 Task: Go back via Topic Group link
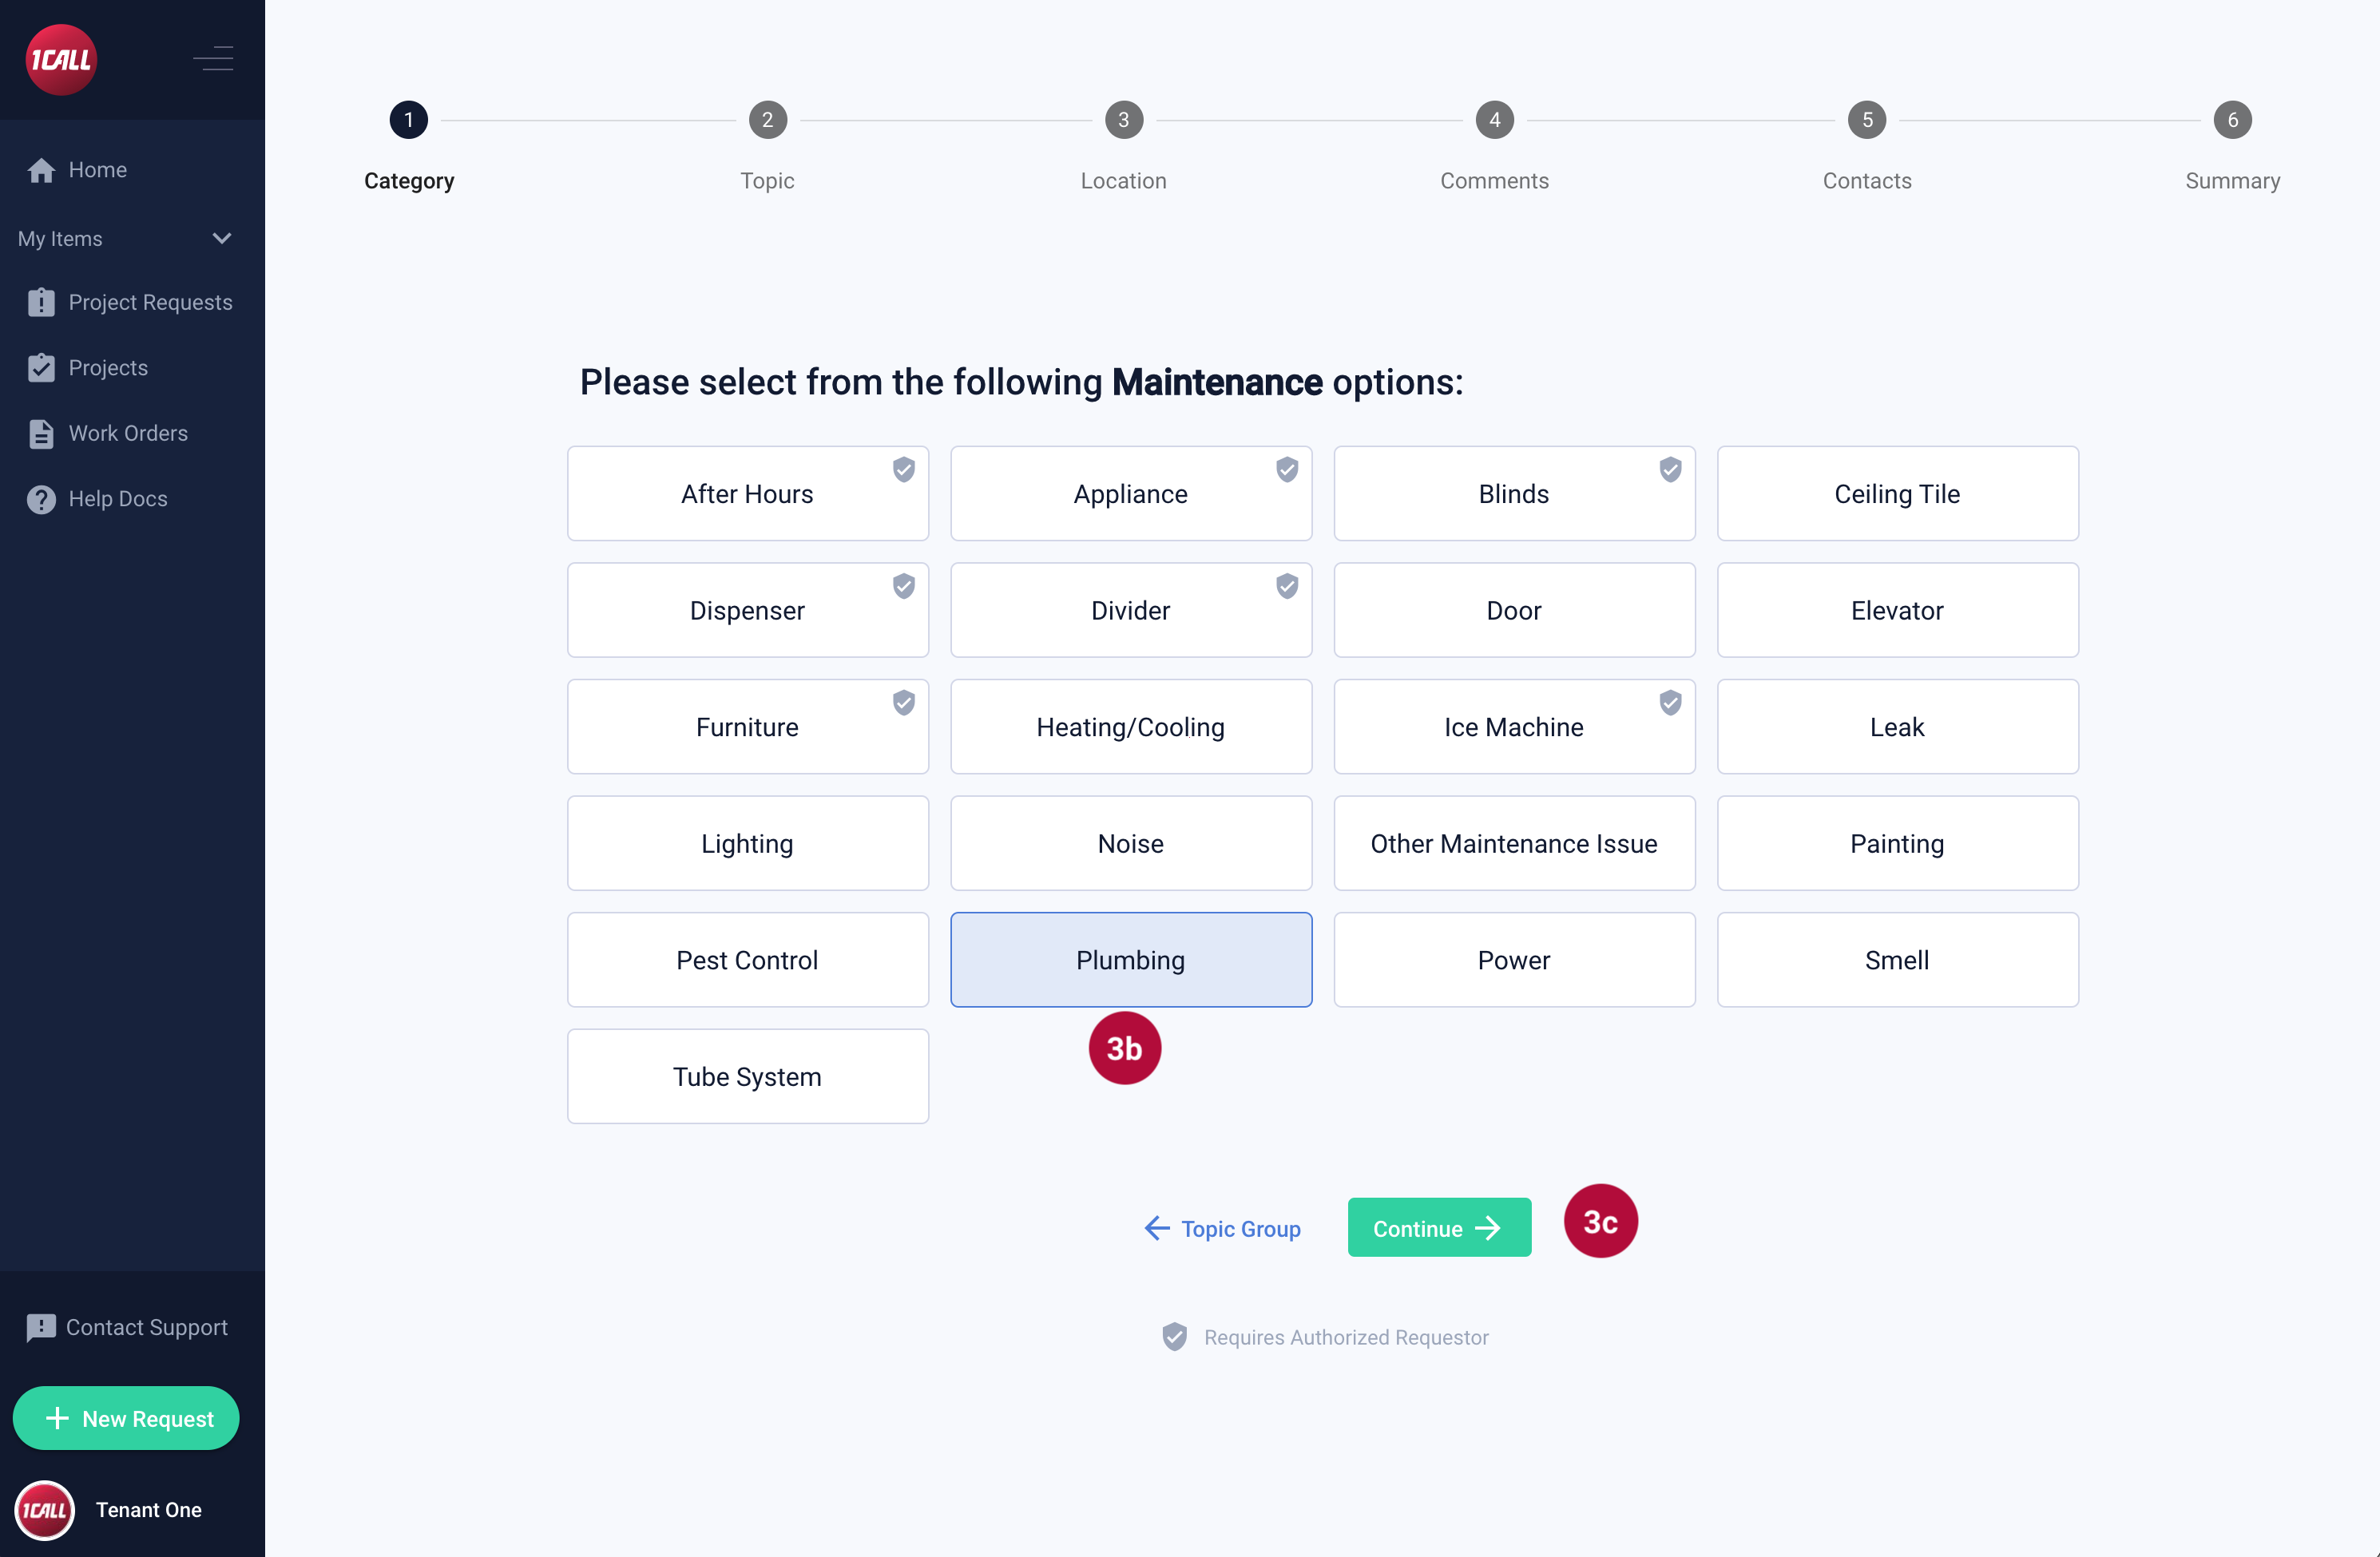coord(1222,1228)
